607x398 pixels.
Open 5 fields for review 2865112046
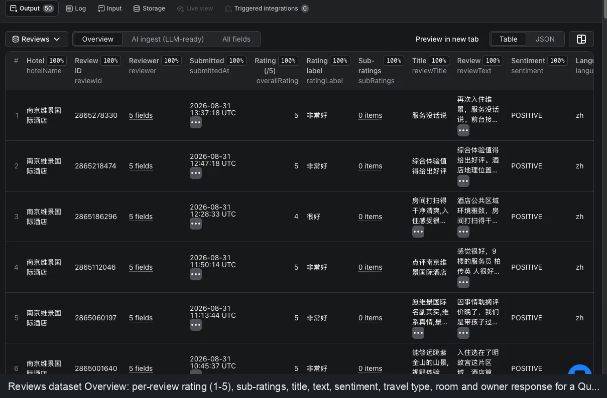point(141,267)
